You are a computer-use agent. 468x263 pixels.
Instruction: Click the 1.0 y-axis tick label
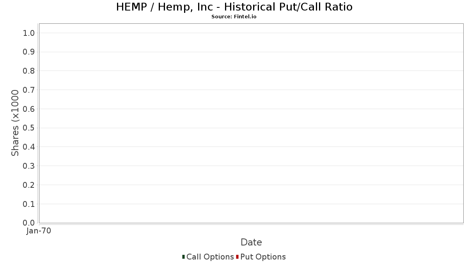(29, 33)
